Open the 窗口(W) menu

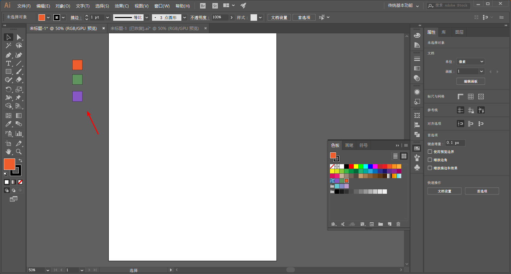[162, 6]
